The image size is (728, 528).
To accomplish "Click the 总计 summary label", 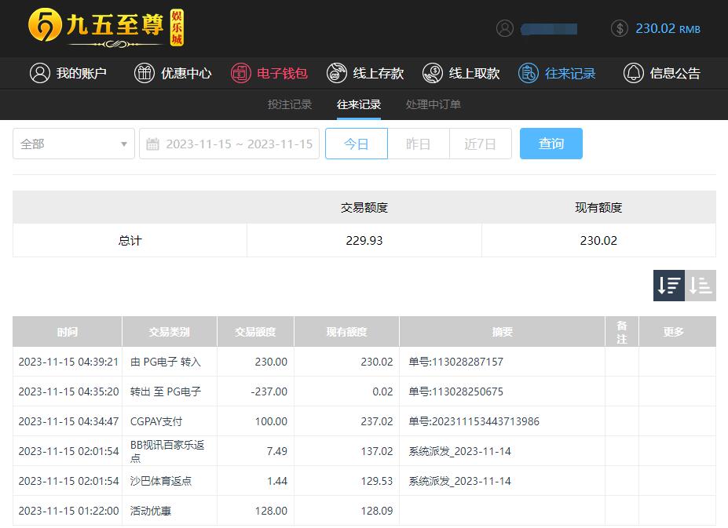I will click(130, 240).
